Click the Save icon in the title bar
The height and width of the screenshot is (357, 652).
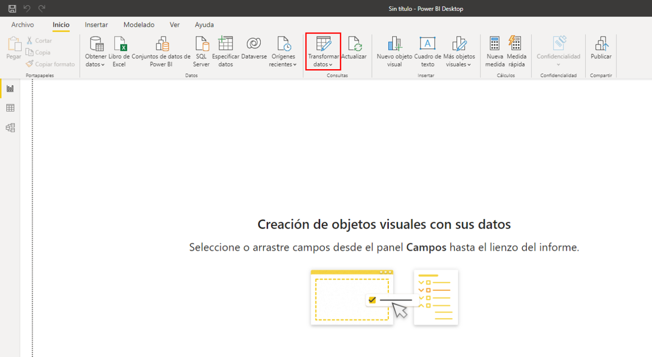click(11, 8)
